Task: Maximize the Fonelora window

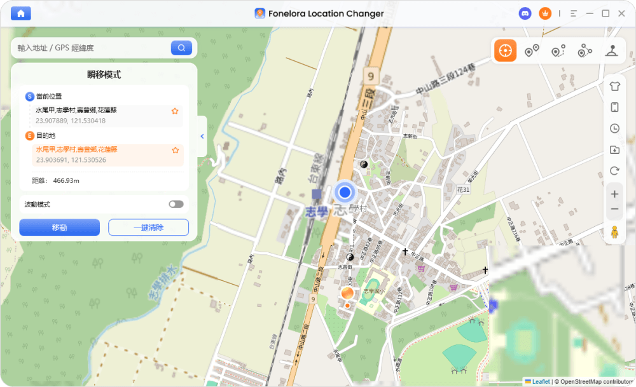Action: pos(605,13)
